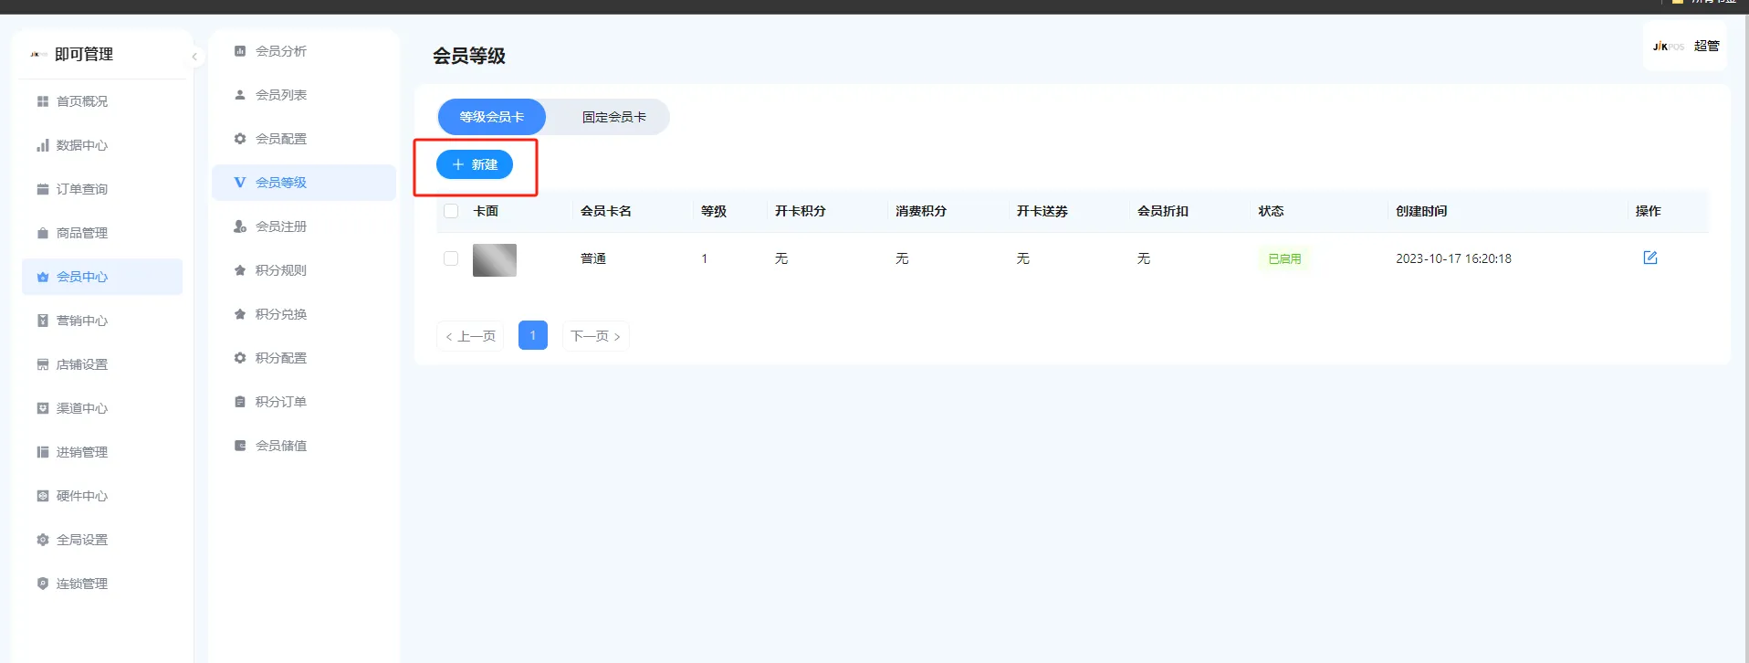Viewport: 1749px width, 663px height.
Task: Select the 等级会员卡 tab
Action: 491,117
